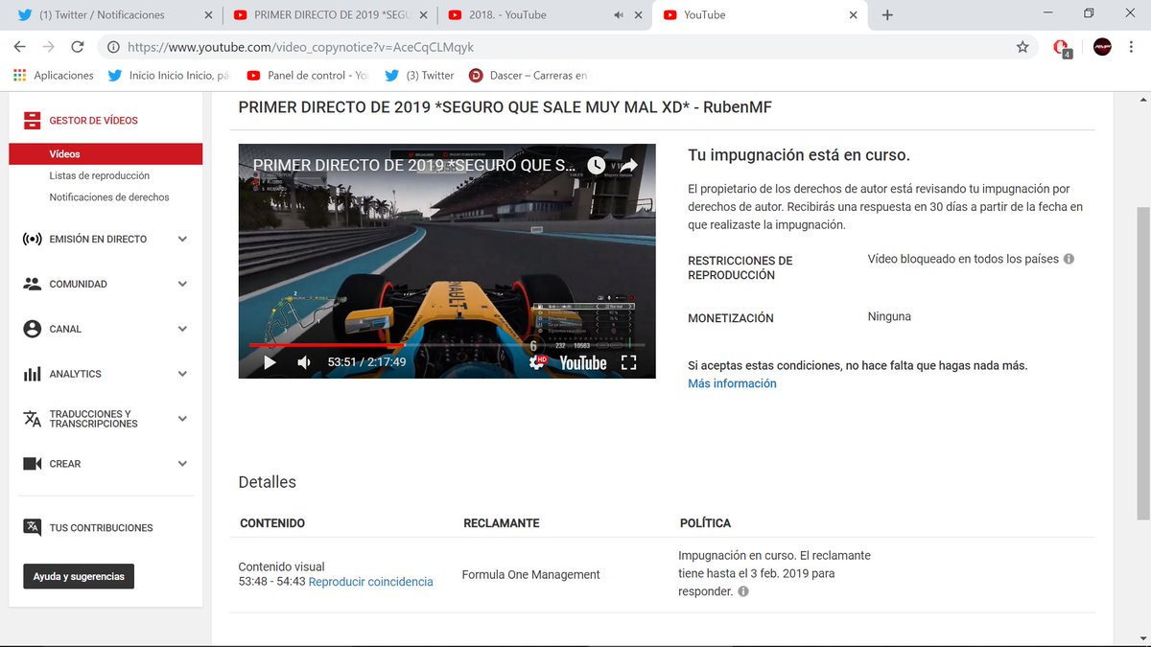Click info icon beside 'Vídeo bloqueado en todos los países'
Image resolution: width=1151 pixels, height=647 pixels.
(1069, 259)
